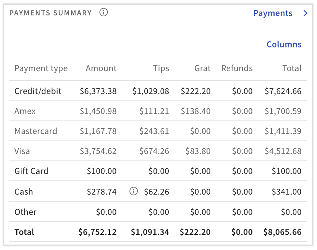Select the Gift Card row
This screenshot has width=317, height=250.
[x=31, y=171]
